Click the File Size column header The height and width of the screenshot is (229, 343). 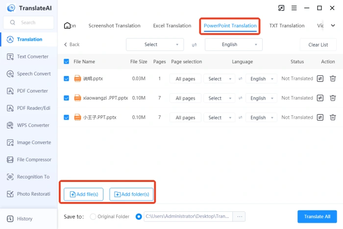pyautogui.click(x=139, y=62)
